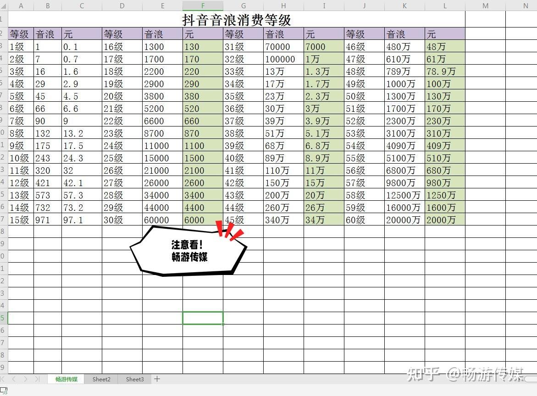
Task: Select the green cell containing 48万
Action: [x=445, y=47]
